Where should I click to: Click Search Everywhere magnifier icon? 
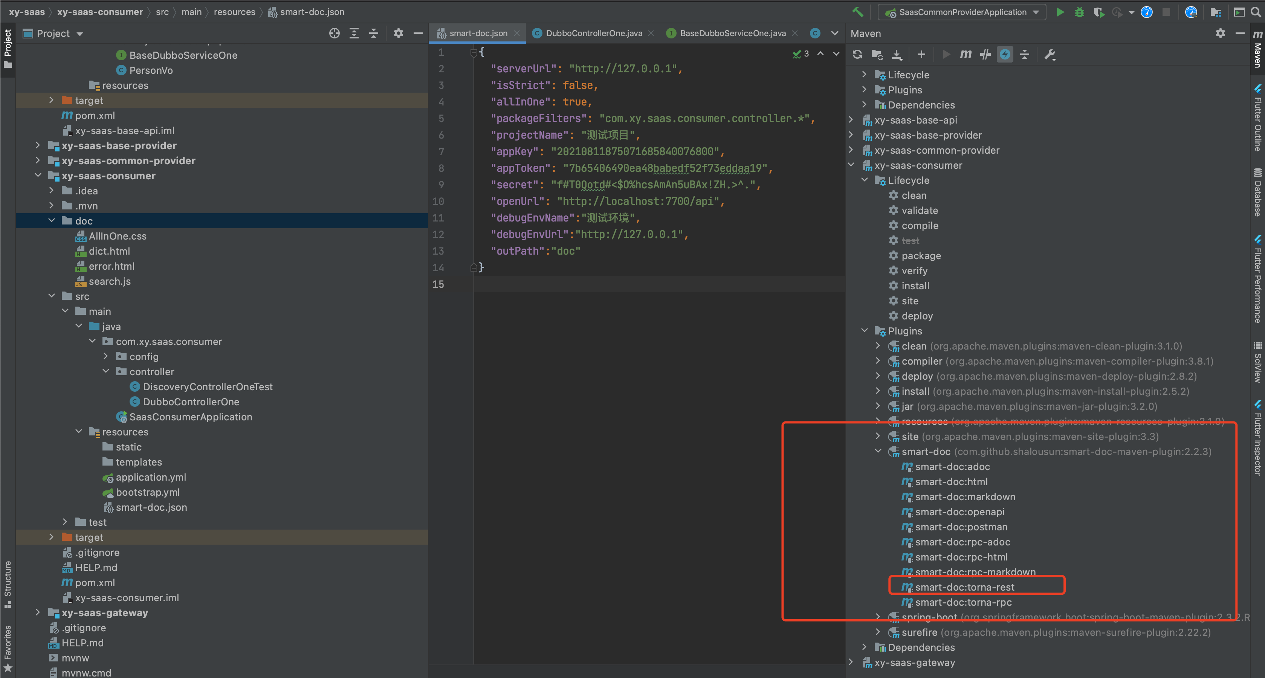(1256, 12)
